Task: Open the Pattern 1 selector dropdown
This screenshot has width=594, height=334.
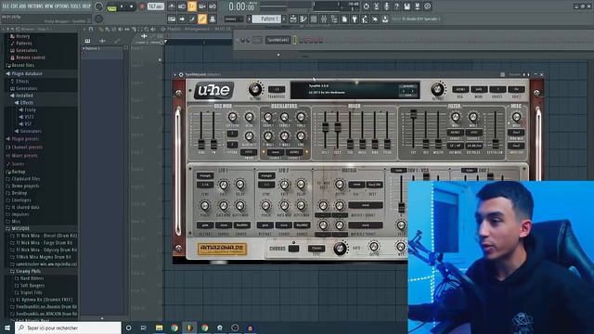Action: [267, 19]
